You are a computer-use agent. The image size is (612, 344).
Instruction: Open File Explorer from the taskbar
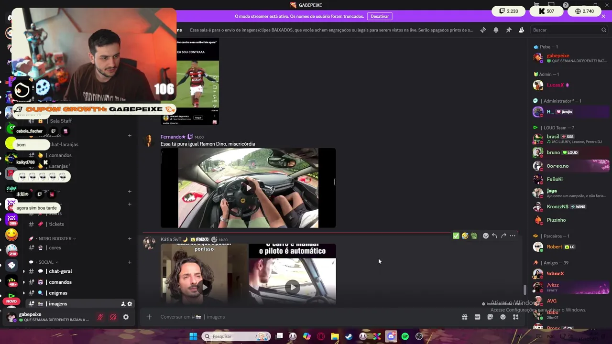pos(335,336)
